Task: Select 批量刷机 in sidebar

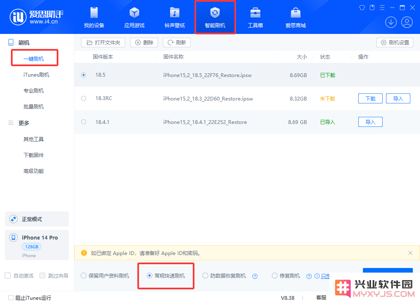Action: (34, 107)
